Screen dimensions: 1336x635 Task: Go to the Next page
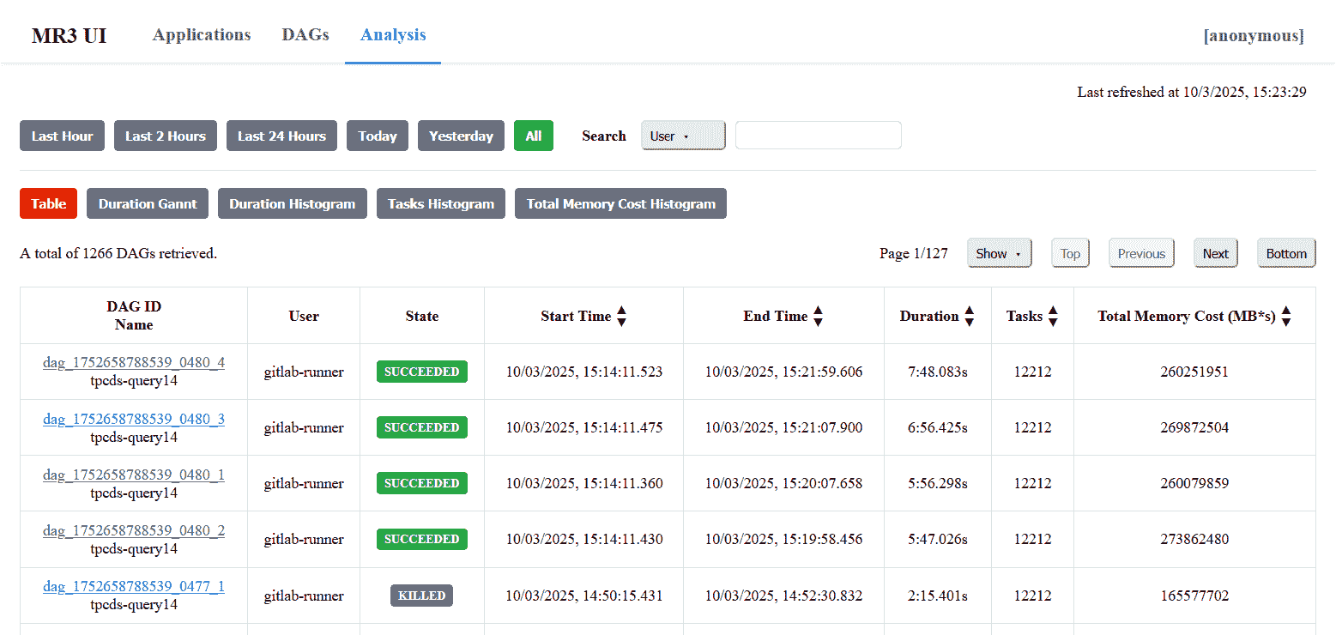[x=1215, y=254]
